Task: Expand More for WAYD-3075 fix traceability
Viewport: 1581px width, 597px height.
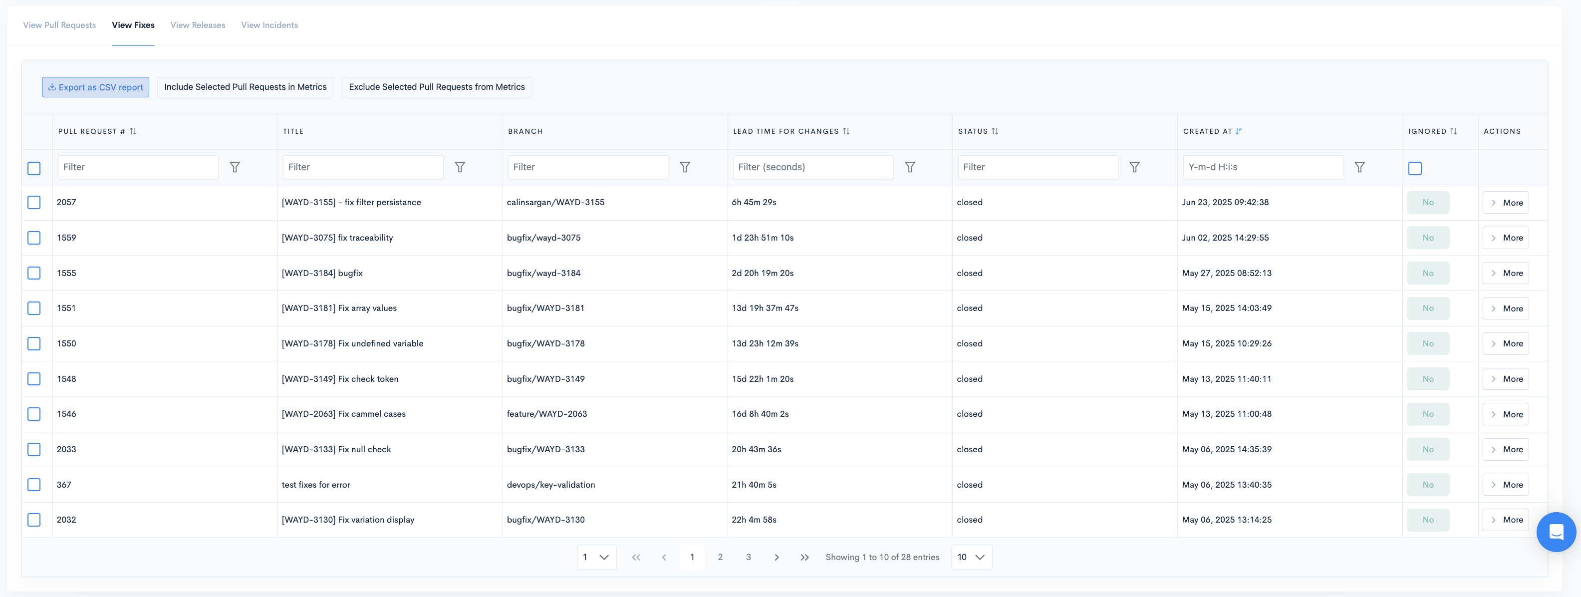Action: point(1506,238)
